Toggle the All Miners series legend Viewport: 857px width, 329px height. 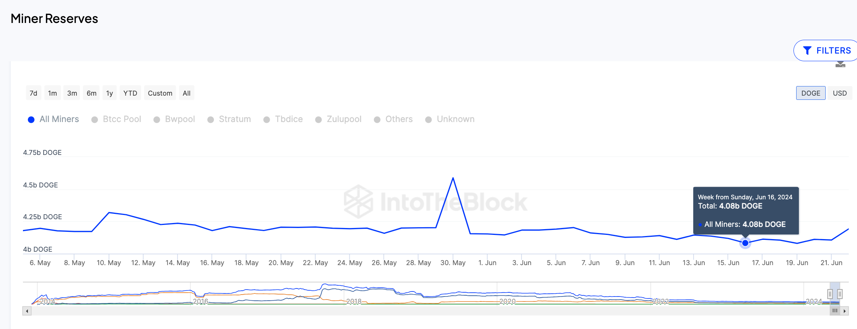tap(54, 119)
